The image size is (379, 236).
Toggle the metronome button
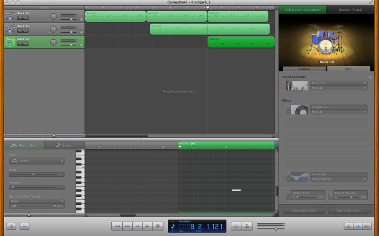pyautogui.click(x=247, y=227)
